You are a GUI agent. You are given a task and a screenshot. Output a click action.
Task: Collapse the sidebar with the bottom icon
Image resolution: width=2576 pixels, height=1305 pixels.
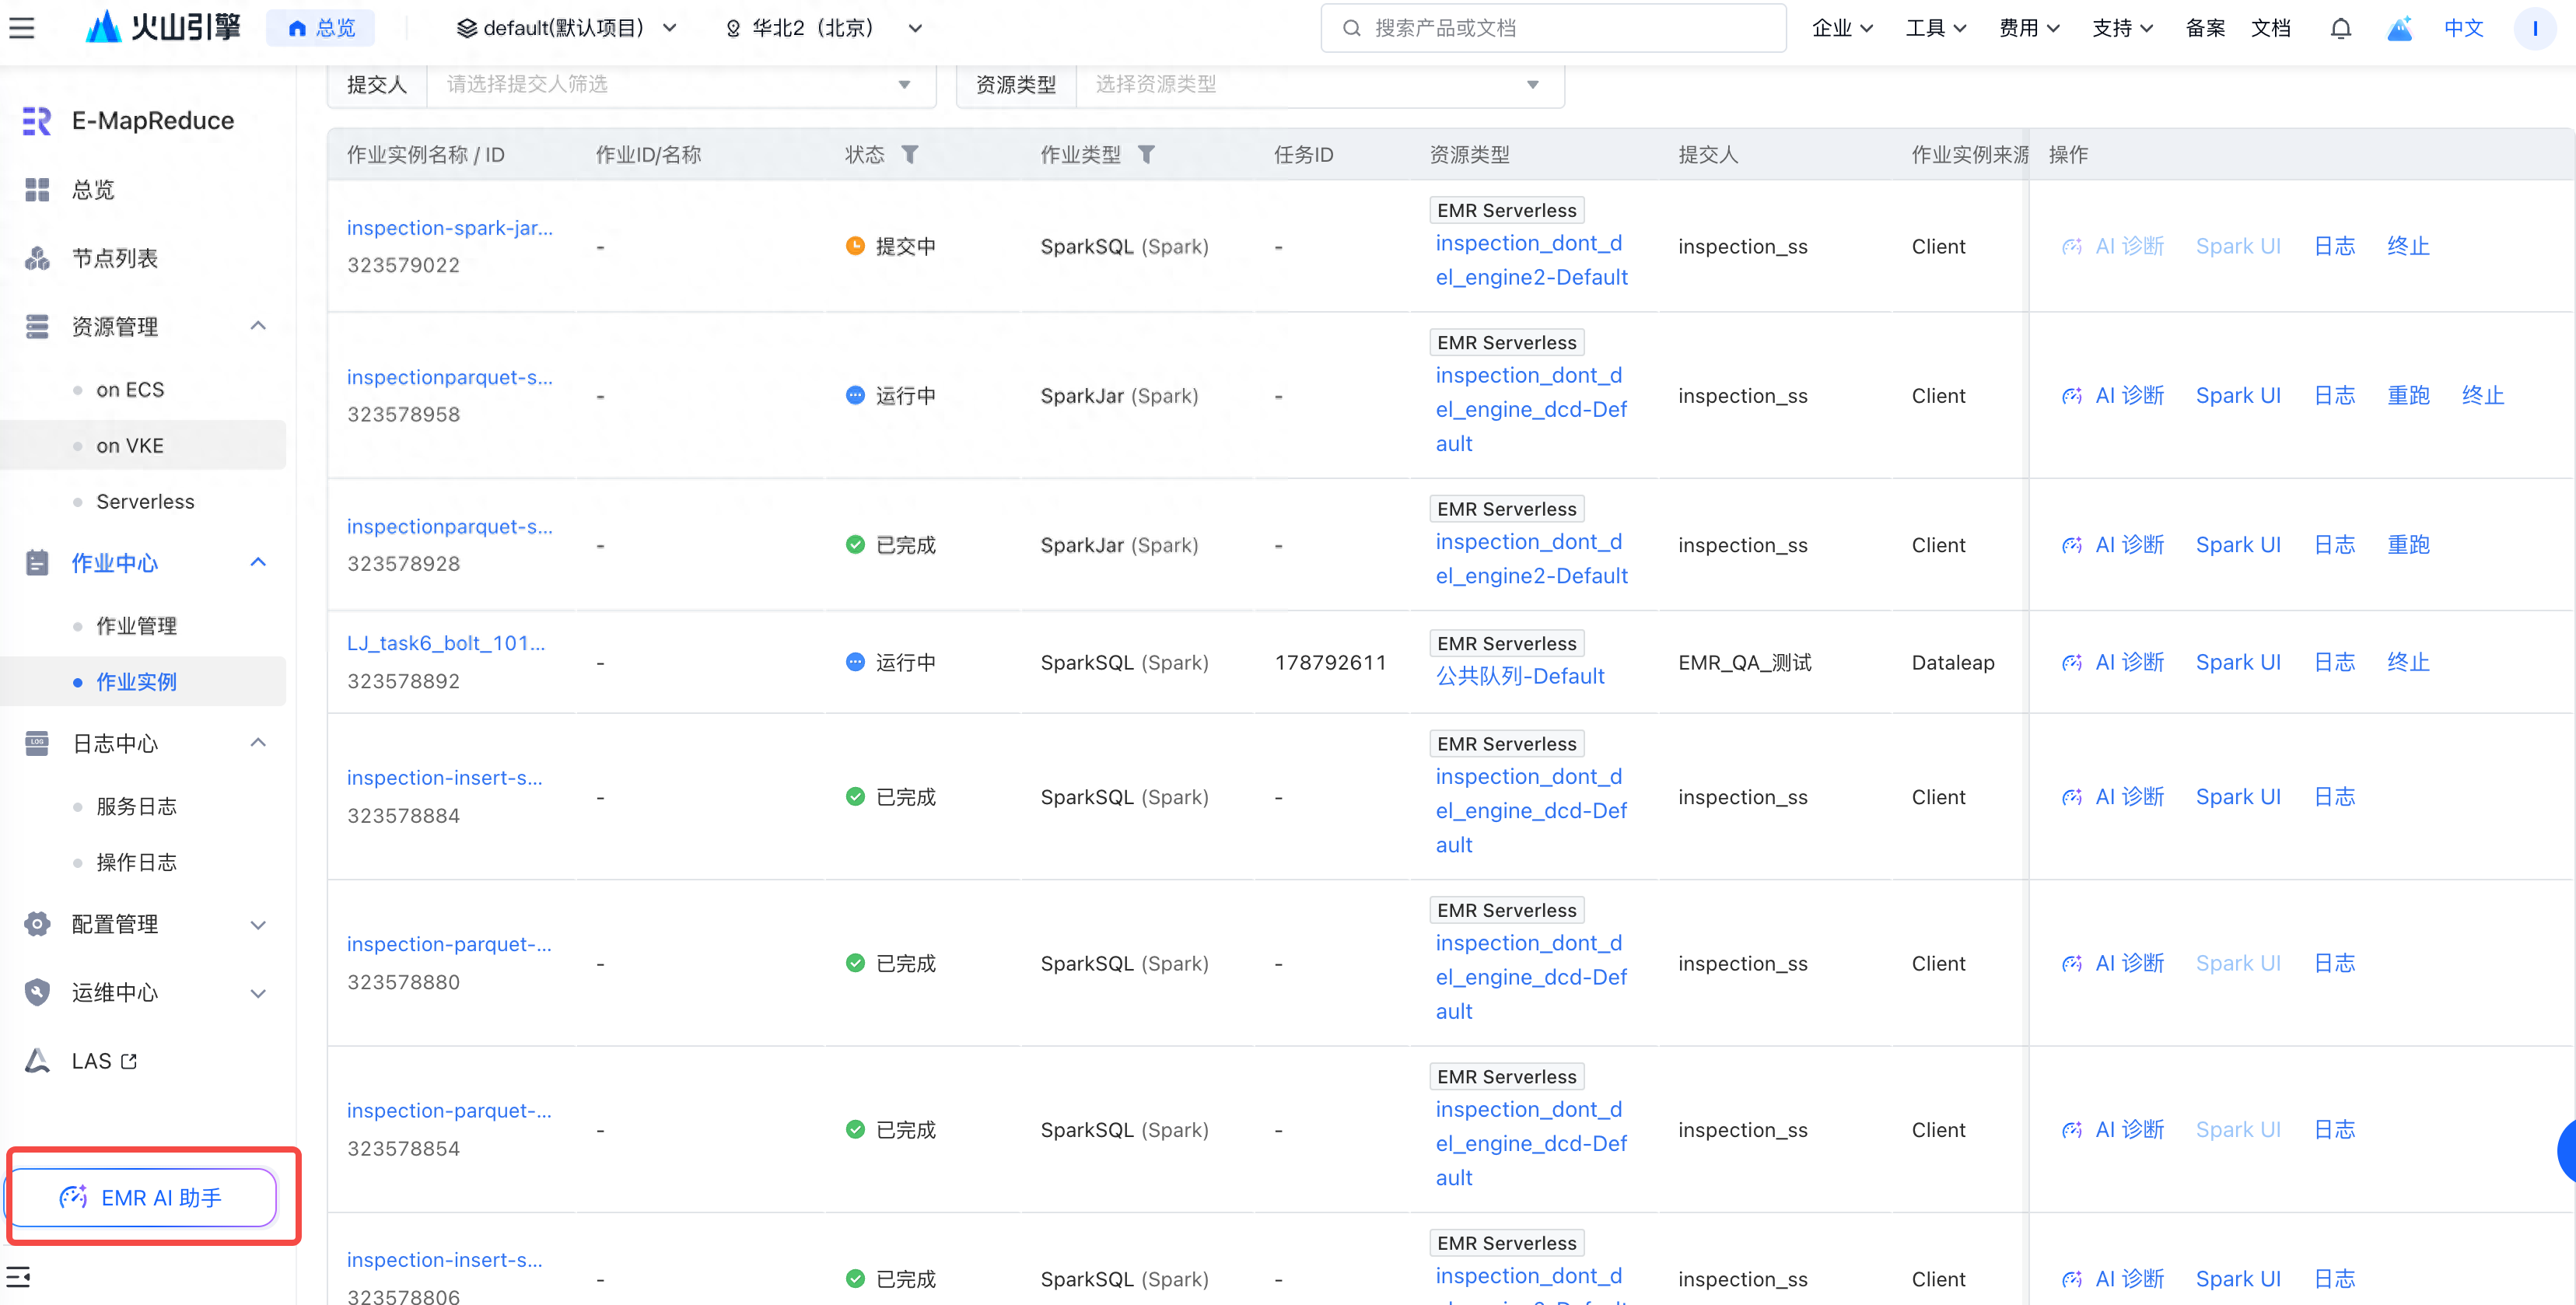(18, 1277)
